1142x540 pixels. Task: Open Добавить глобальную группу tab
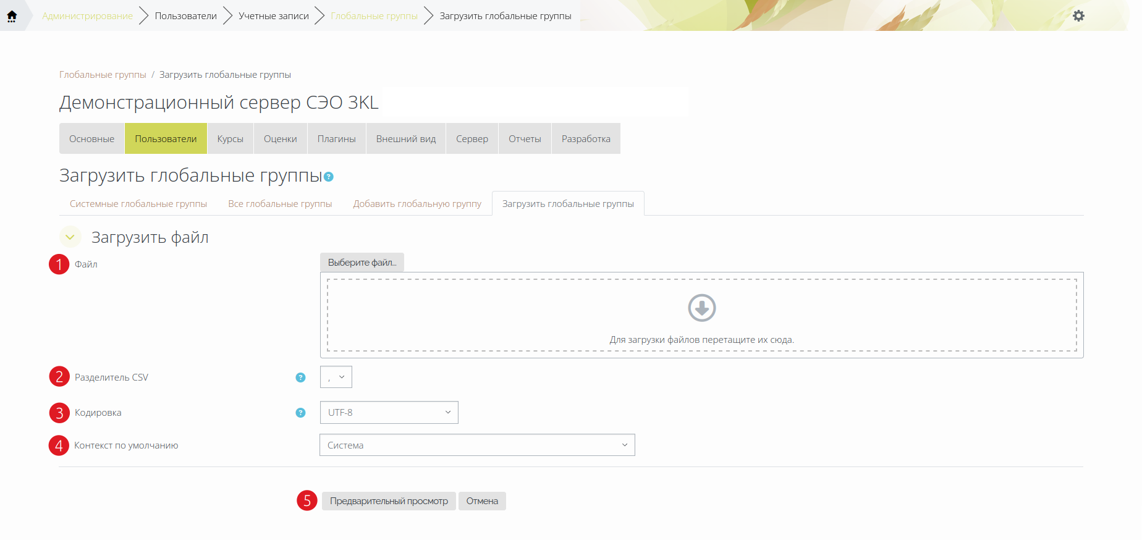417,204
